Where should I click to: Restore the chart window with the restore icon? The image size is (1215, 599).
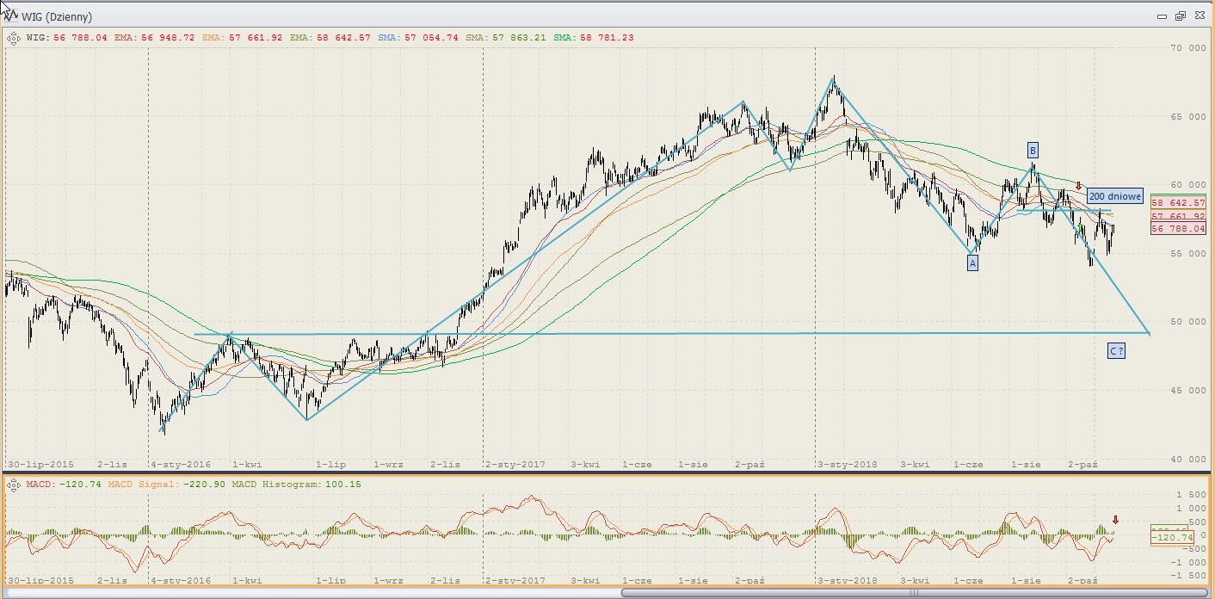coord(1180,16)
